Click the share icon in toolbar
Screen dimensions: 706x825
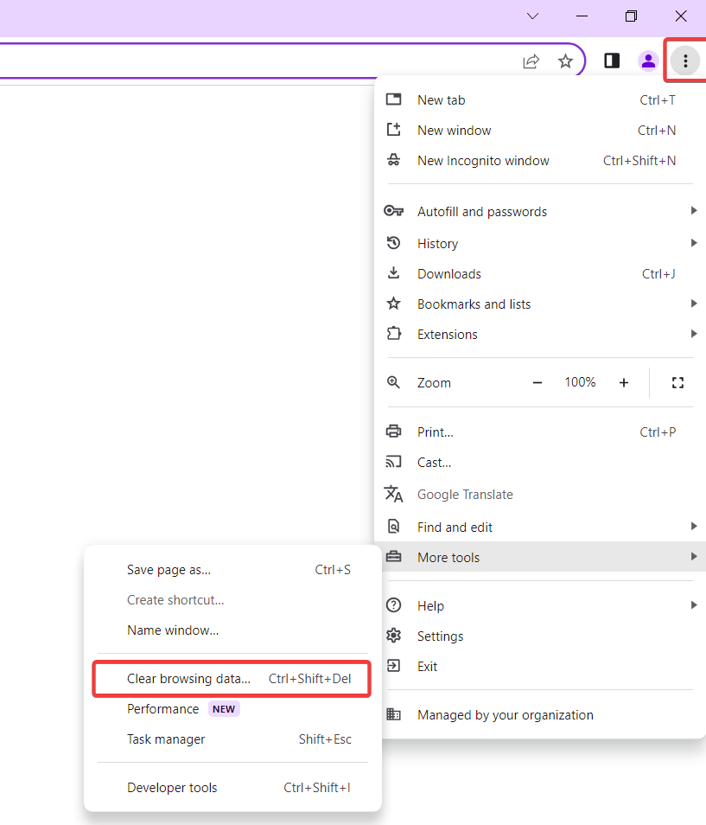click(531, 61)
